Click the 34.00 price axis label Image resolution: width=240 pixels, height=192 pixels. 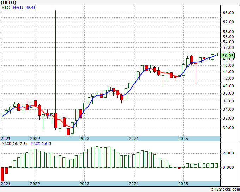pos(228,109)
